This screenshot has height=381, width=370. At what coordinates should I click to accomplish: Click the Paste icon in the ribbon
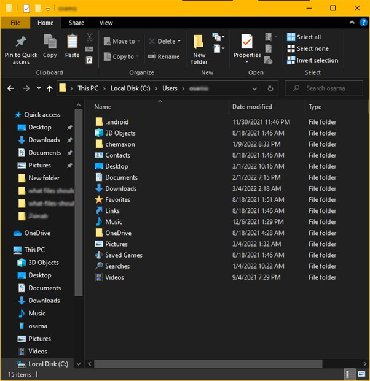[73, 42]
